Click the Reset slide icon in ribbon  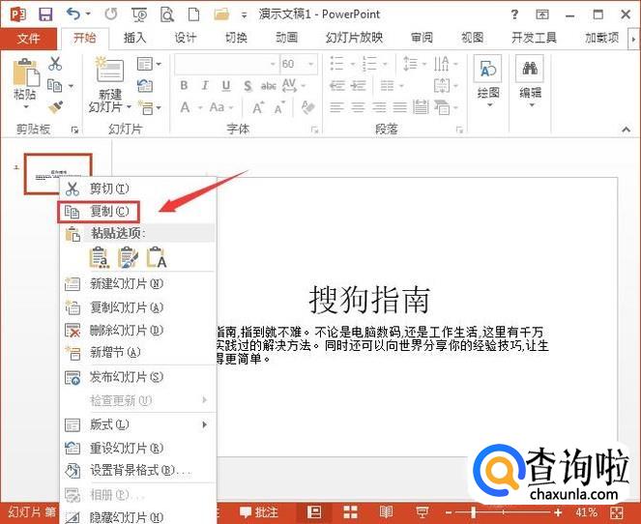tap(145, 85)
